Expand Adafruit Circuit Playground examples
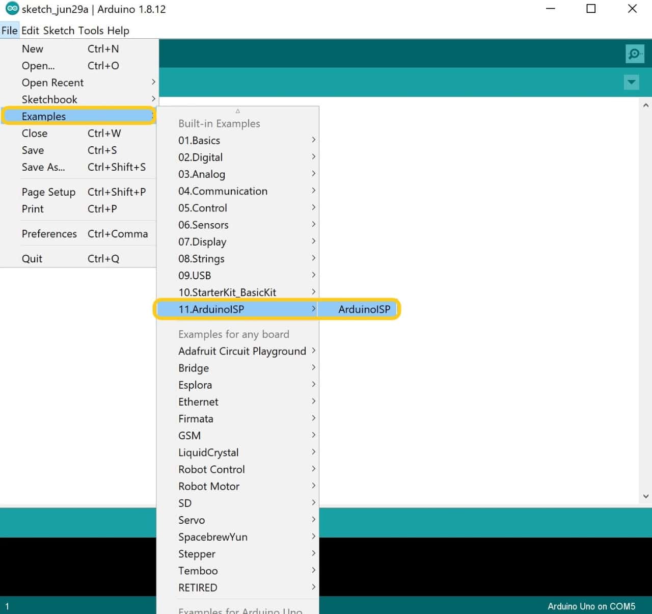The height and width of the screenshot is (614, 652). (x=238, y=351)
